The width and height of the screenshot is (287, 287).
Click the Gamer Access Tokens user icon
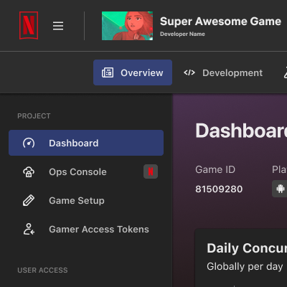[29, 229]
